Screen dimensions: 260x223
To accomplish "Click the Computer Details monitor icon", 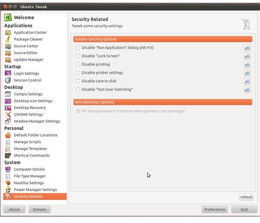I will pyautogui.click(x=8, y=169).
